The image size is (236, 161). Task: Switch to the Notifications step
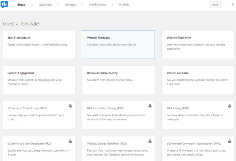tap(98, 5)
